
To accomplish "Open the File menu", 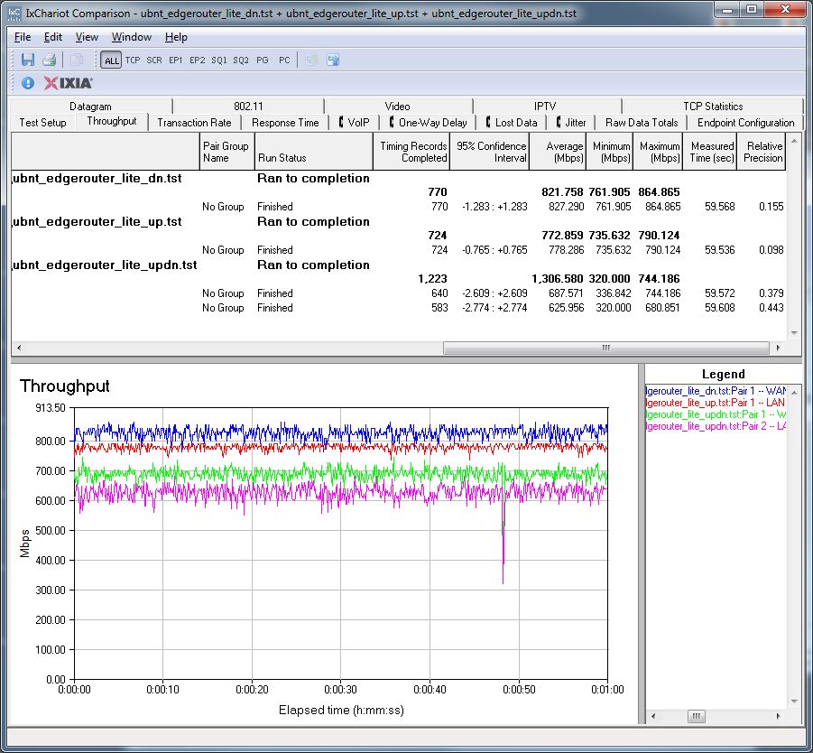I will (23, 37).
